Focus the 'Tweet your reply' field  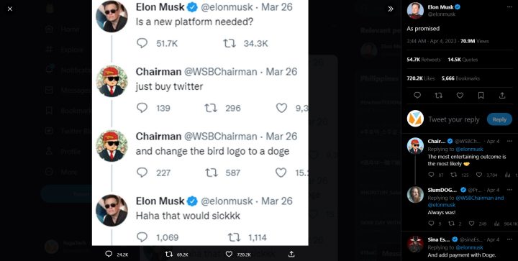pos(453,119)
